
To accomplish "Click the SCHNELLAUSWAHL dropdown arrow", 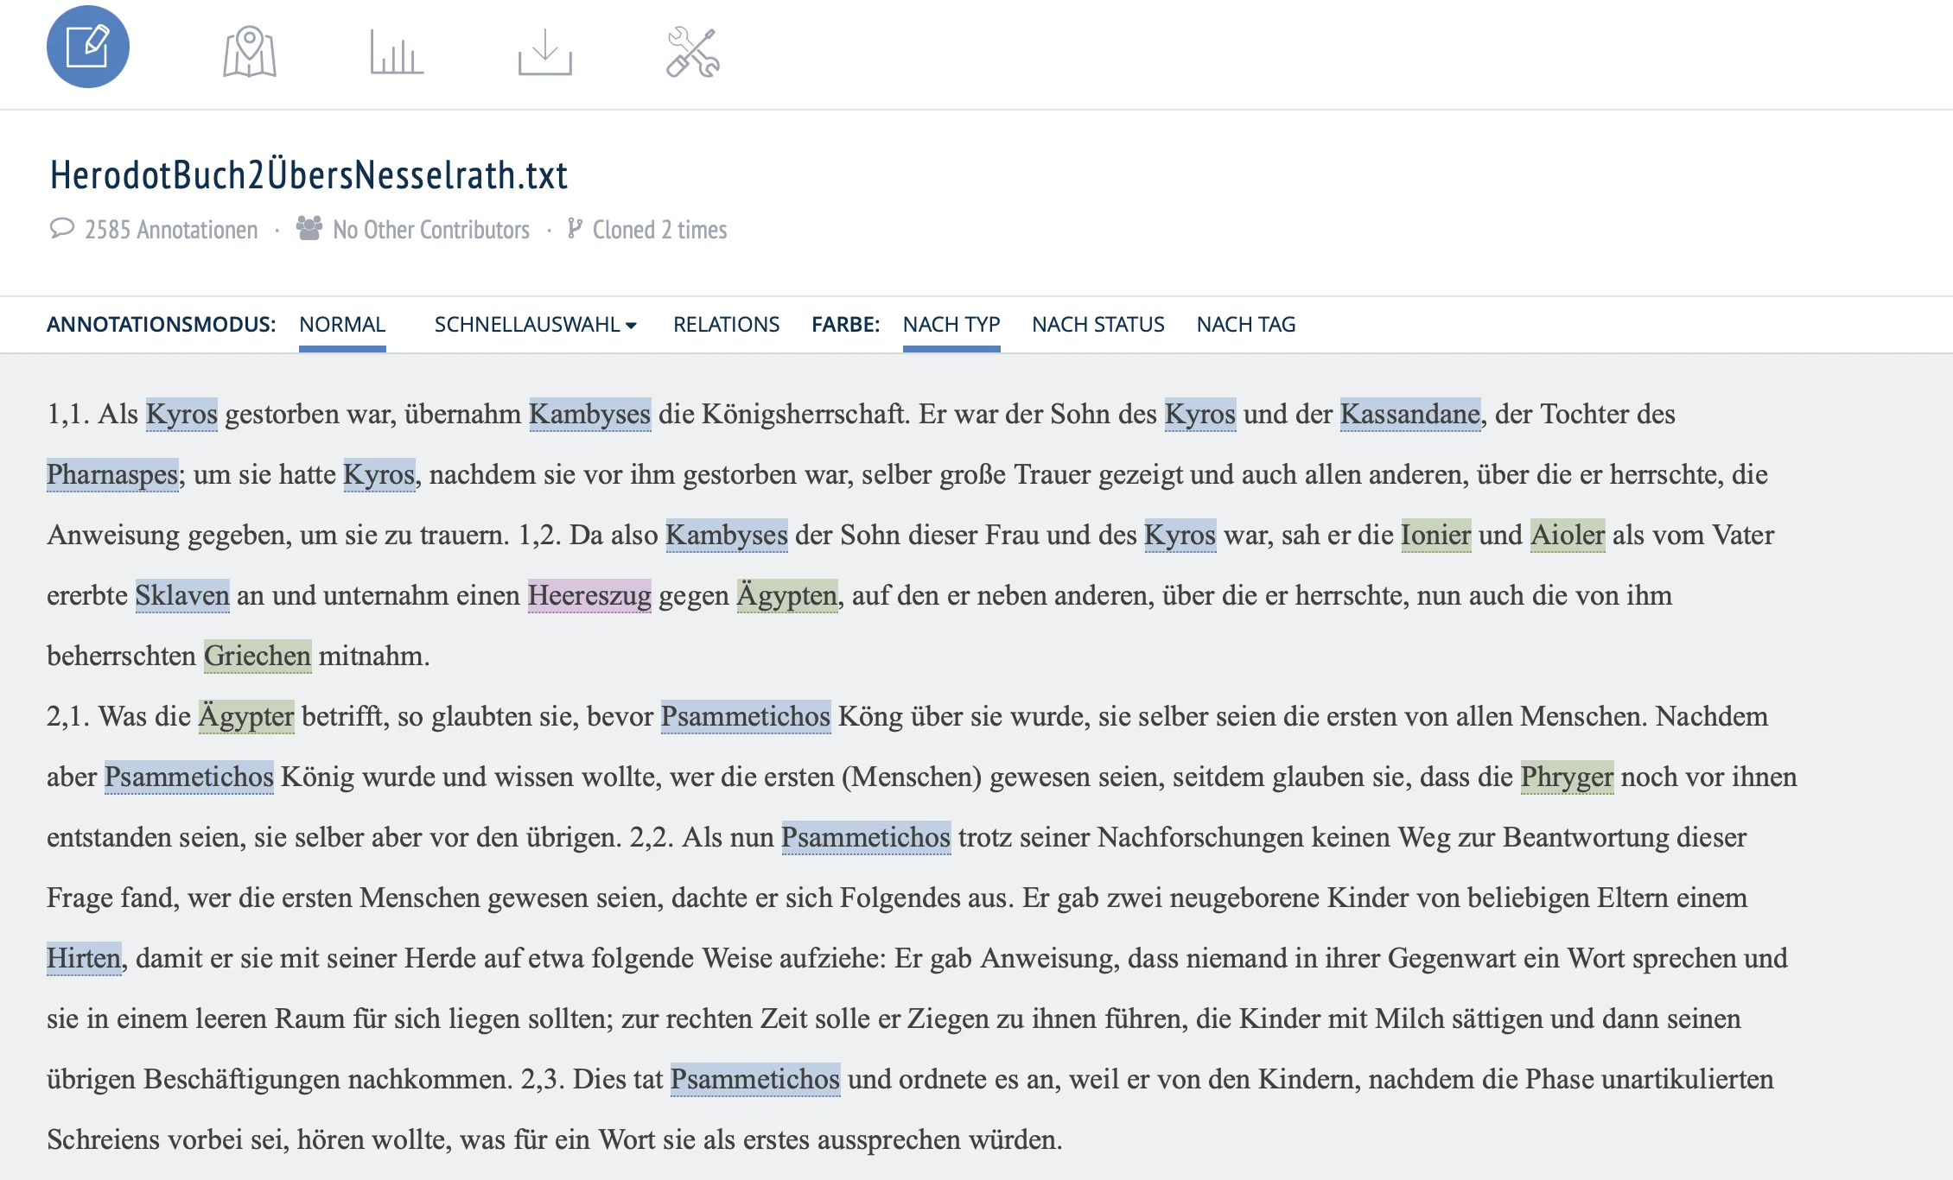I will pos(632,326).
